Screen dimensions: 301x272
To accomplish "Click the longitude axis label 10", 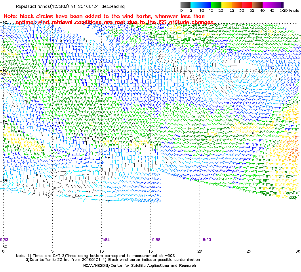I will click(101, 251).
